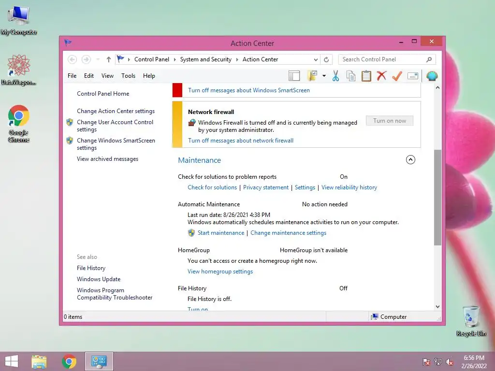The width and height of the screenshot is (495, 371).
Task: Go up one level with Up arrow
Action: pyautogui.click(x=109, y=59)
